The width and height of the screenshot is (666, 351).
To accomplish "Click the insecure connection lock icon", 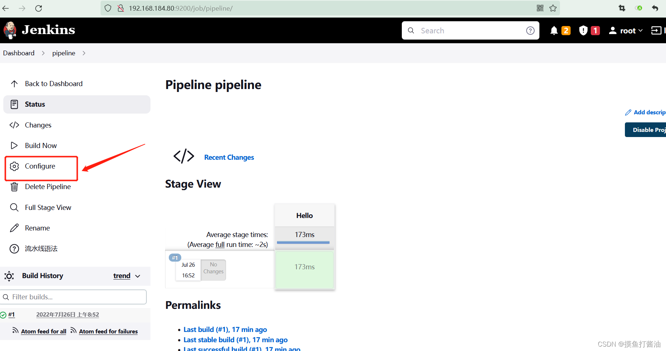I will click(121, 8).
